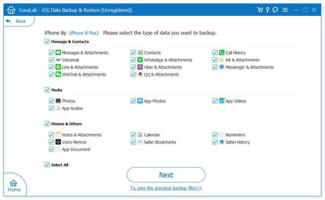Click the Voicemail icon
The width and height of the screenshot is (325, 200).
coord(58,60)
